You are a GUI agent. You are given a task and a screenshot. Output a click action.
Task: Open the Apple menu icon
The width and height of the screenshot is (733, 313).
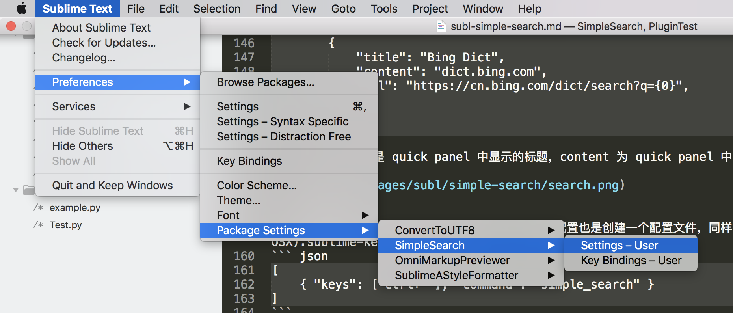(x=22, y=8)
